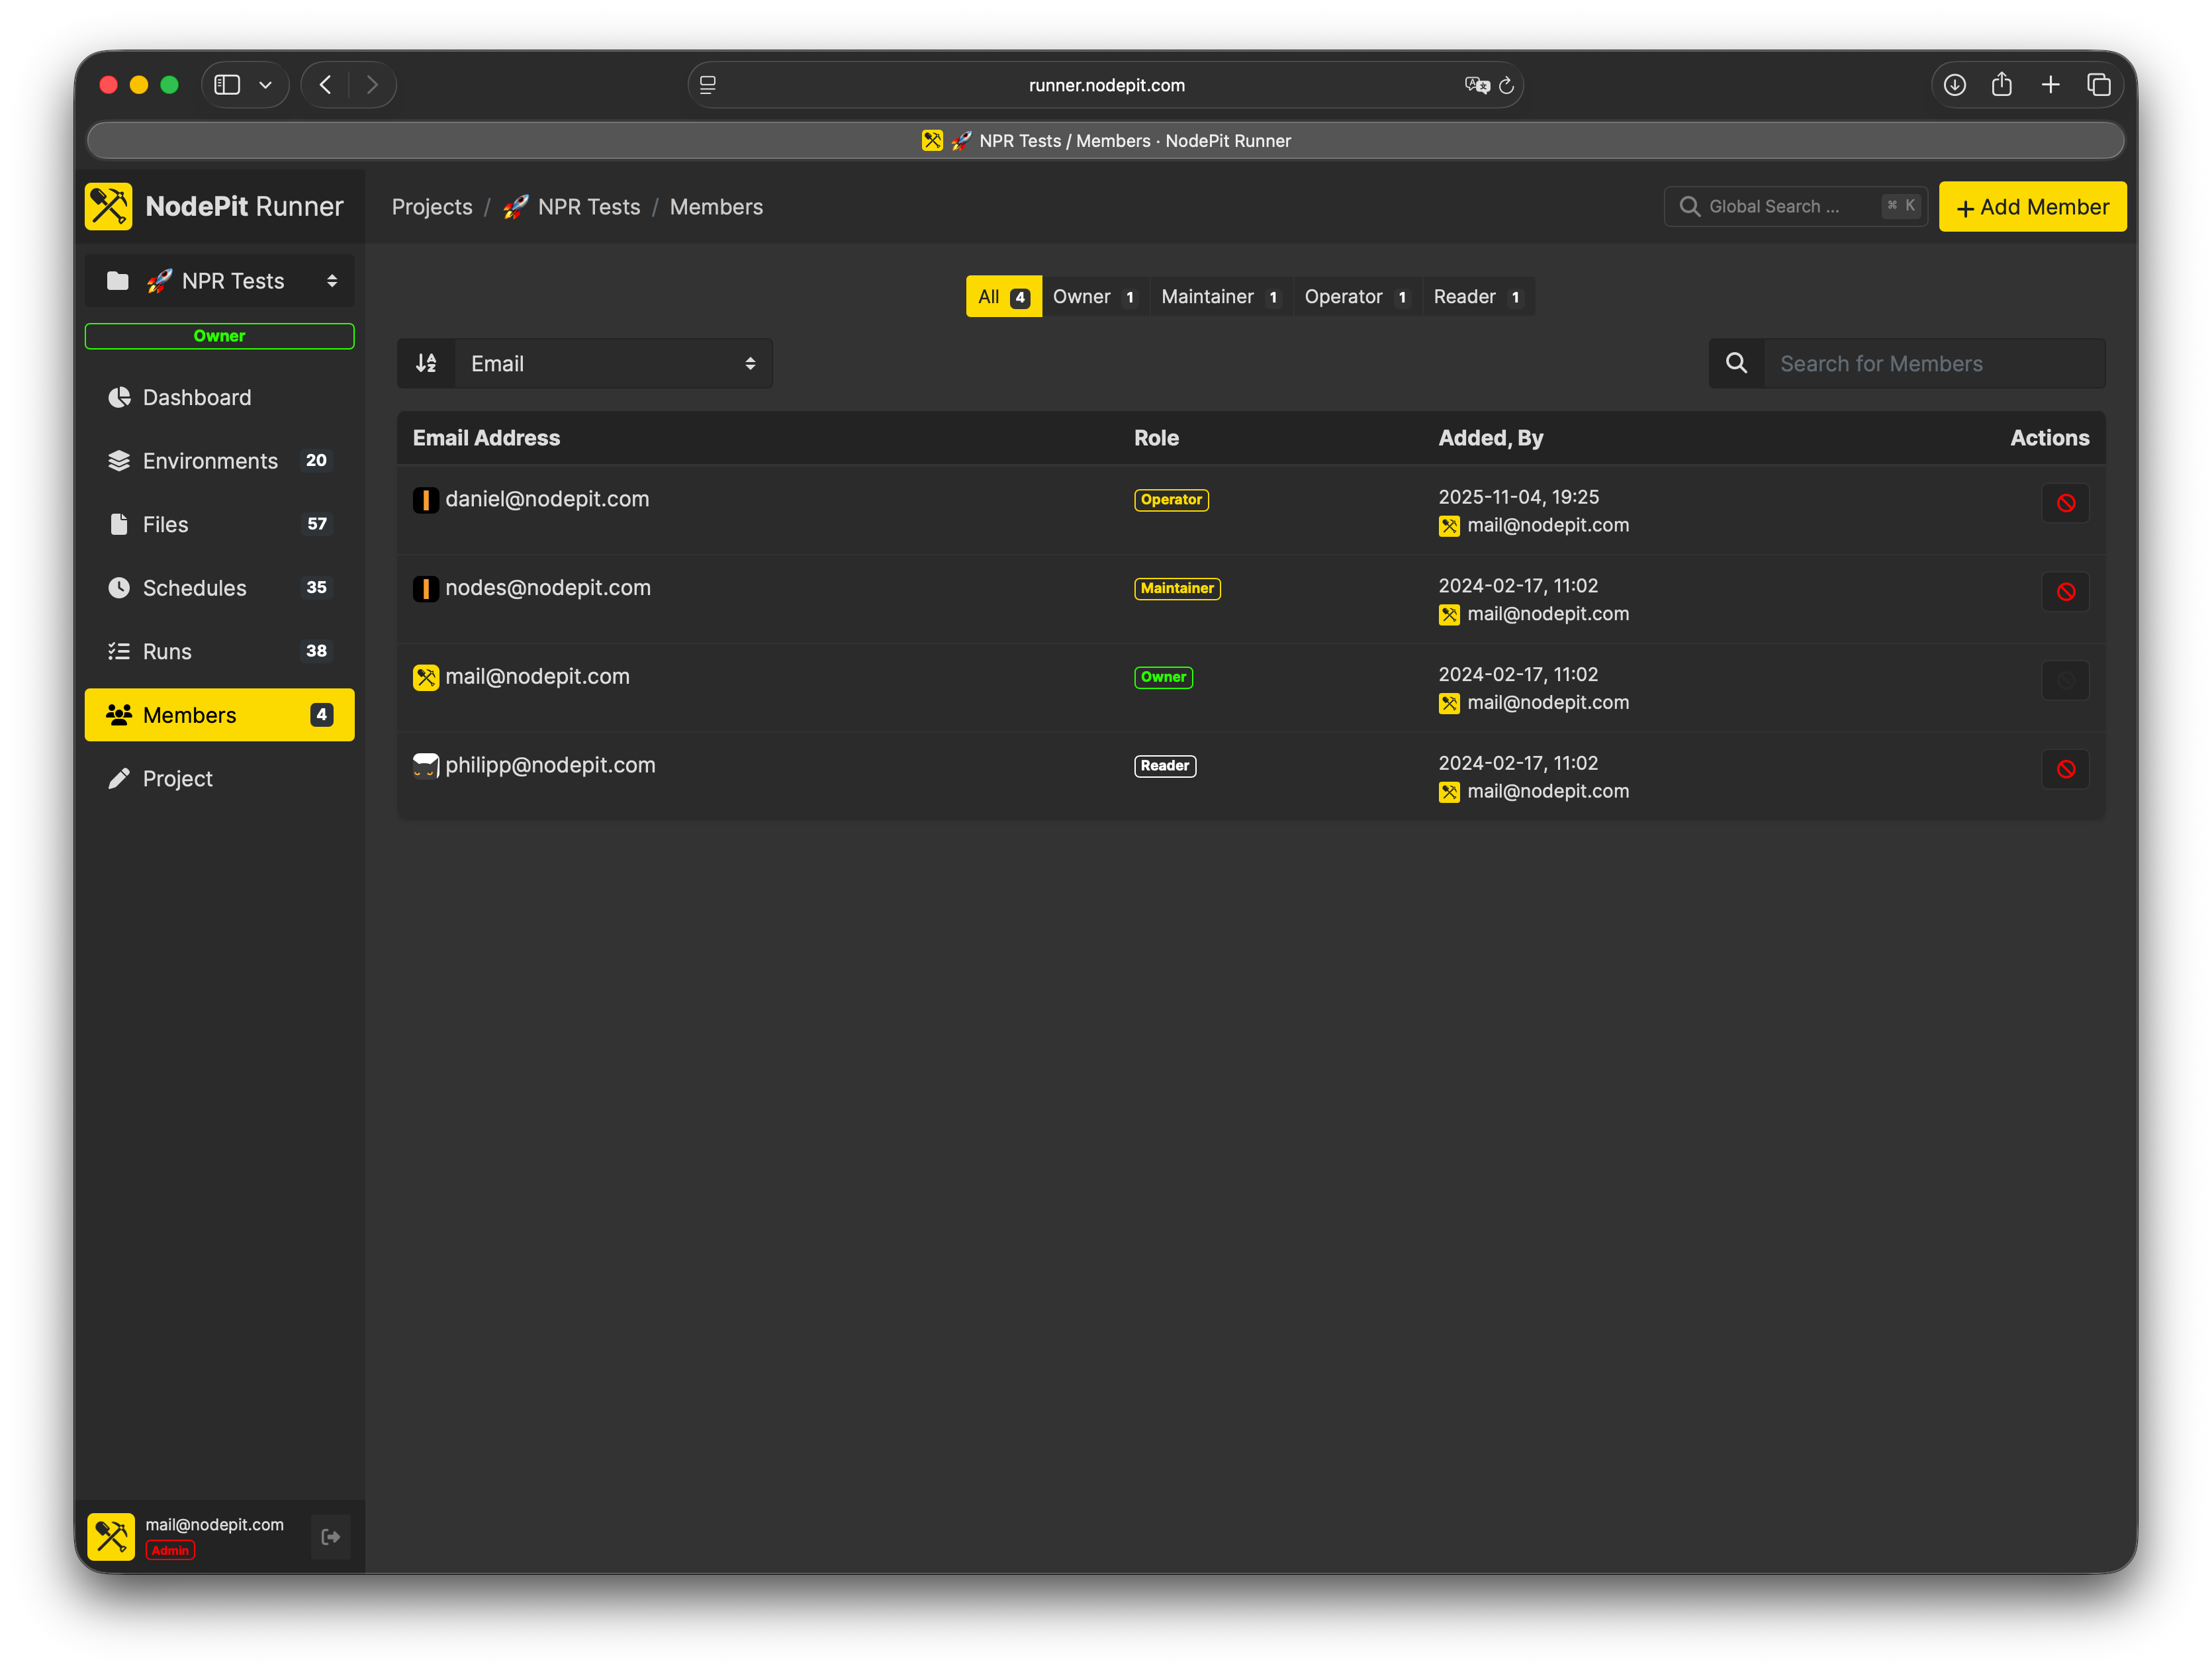
Task: Open Environments in the sidebar
Action: pos(219,461)
